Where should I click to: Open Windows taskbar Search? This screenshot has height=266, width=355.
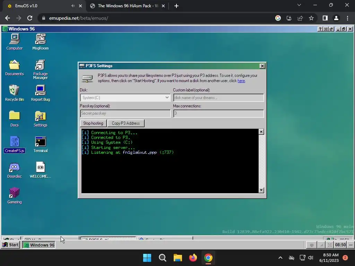click(162, 258)
